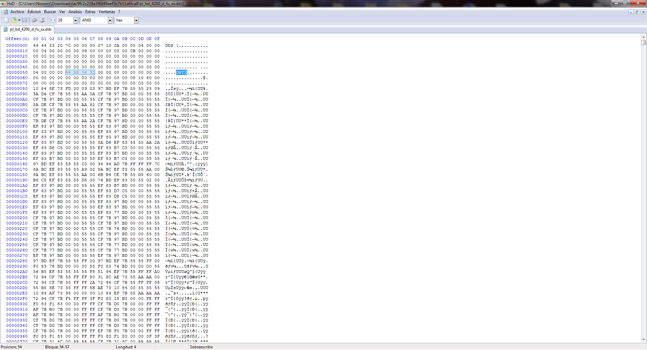Open the bytes per row dropdown showing 16
Screen dimensions: 647x350
75,20
